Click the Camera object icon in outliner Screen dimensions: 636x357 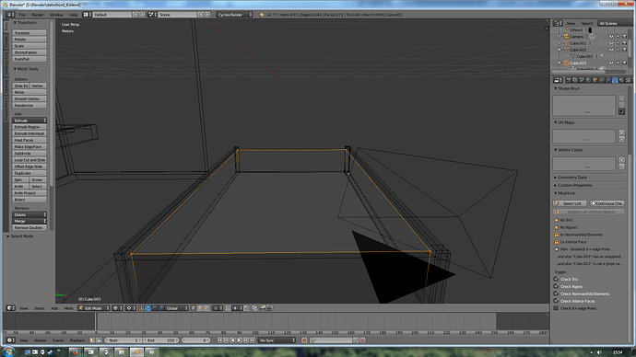(566, 37)
